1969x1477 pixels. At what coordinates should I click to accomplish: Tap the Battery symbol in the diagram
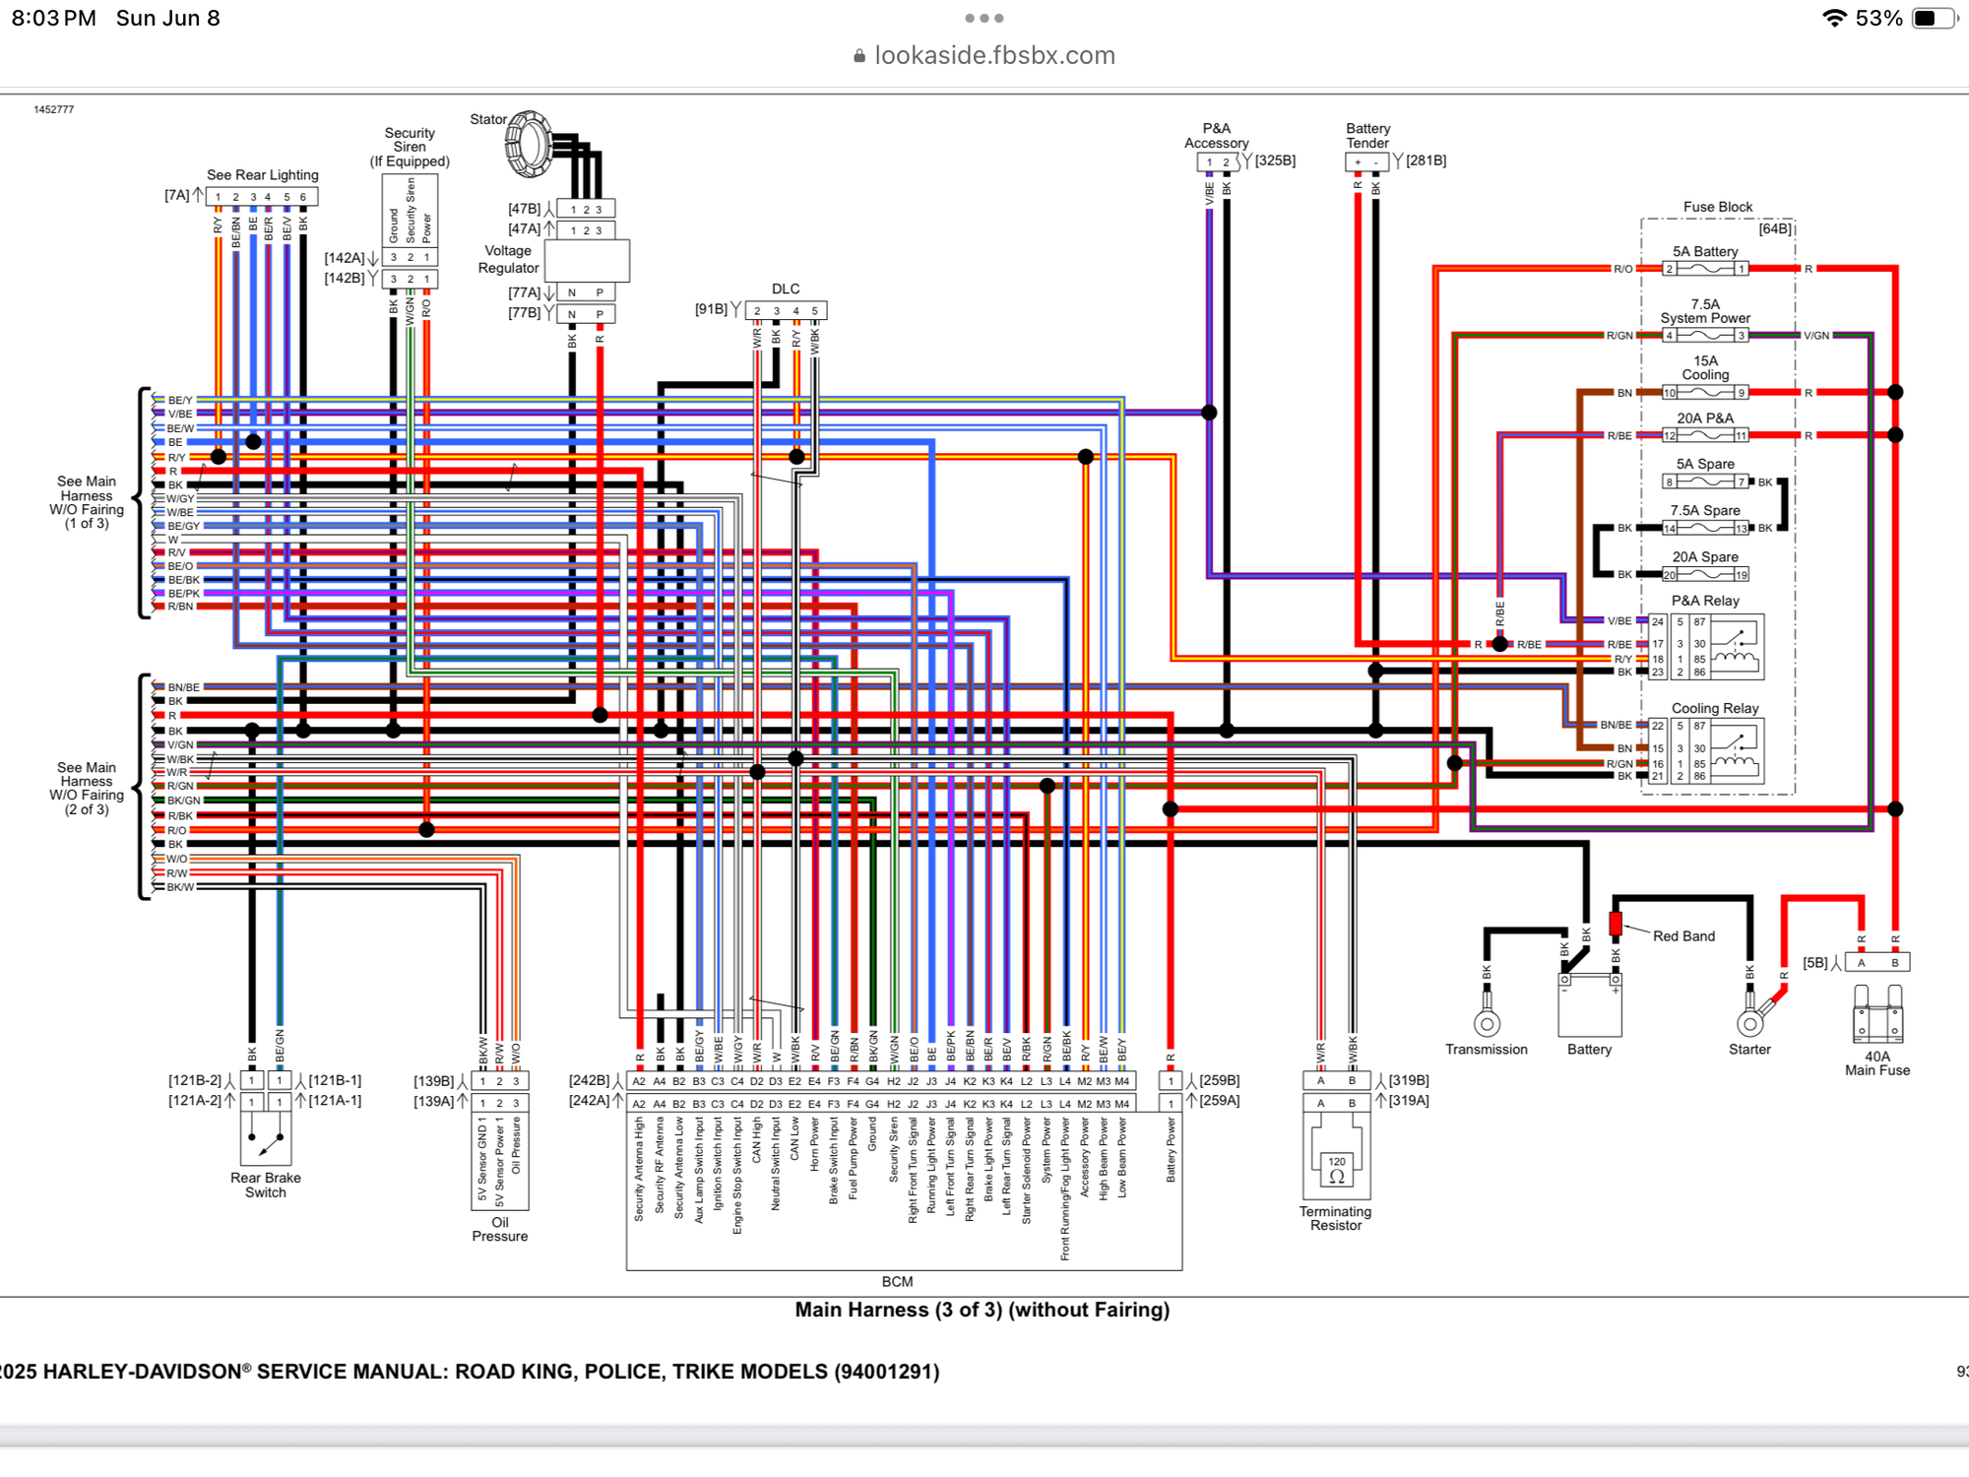pyautogui.click(x=1589, y=1004)
